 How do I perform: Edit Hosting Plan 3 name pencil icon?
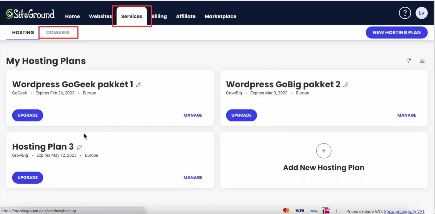[79, 147]
